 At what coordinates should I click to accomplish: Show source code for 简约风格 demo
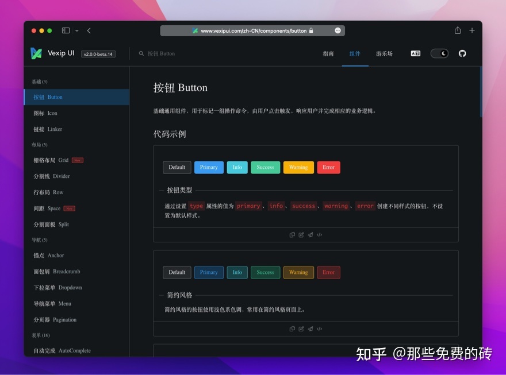(319, 329)
